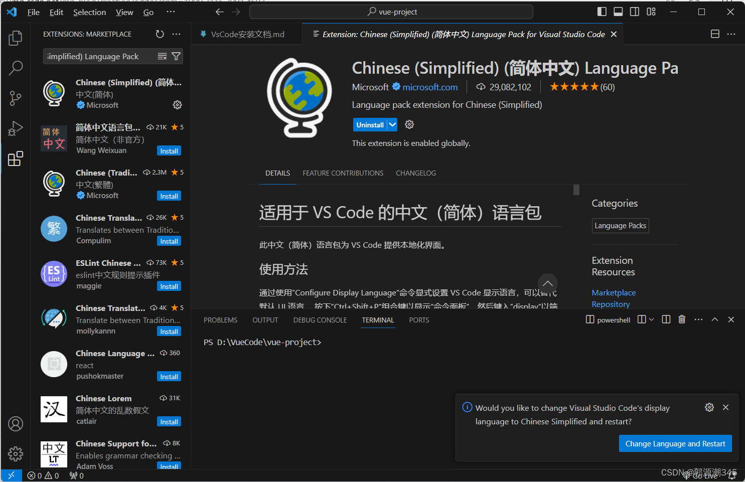The image size is (745, 482).
Task: Close the Extension Chinese Simplified tab
Action: [x=614, y=34]
